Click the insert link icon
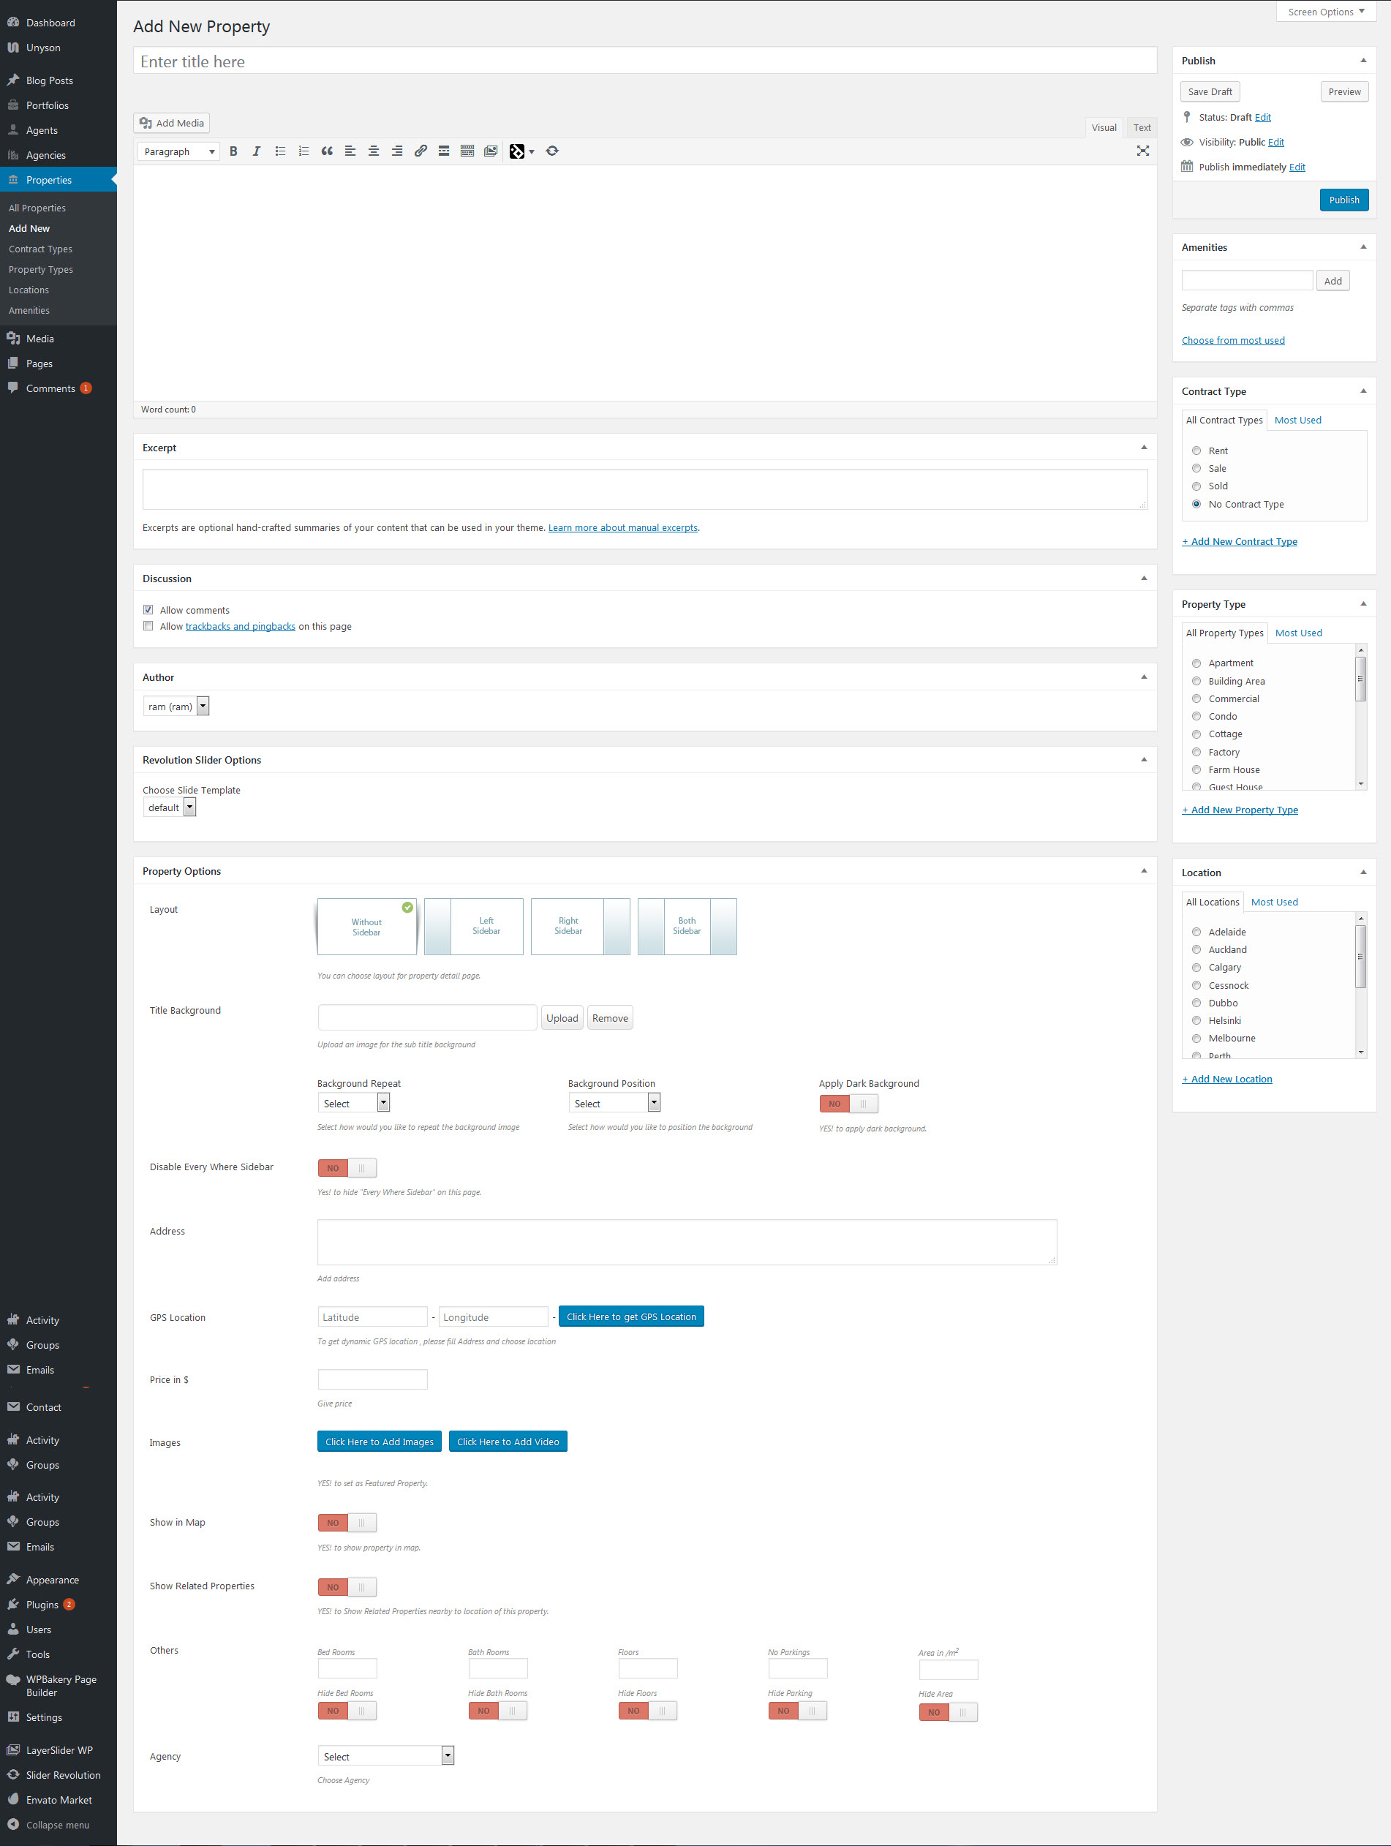The width and height of the screenshot is (1391, 1846). (x=421, y=151)
